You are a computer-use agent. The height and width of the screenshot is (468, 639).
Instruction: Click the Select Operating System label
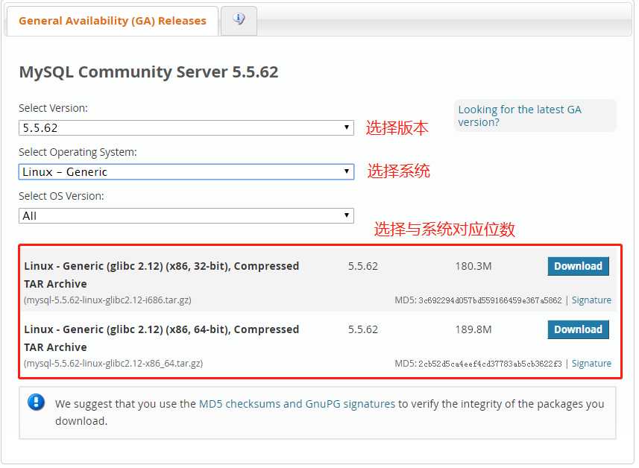[x=78, y=152]
